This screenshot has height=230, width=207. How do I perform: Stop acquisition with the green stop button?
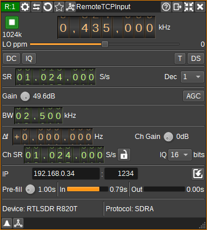click(x=12, y=22)
